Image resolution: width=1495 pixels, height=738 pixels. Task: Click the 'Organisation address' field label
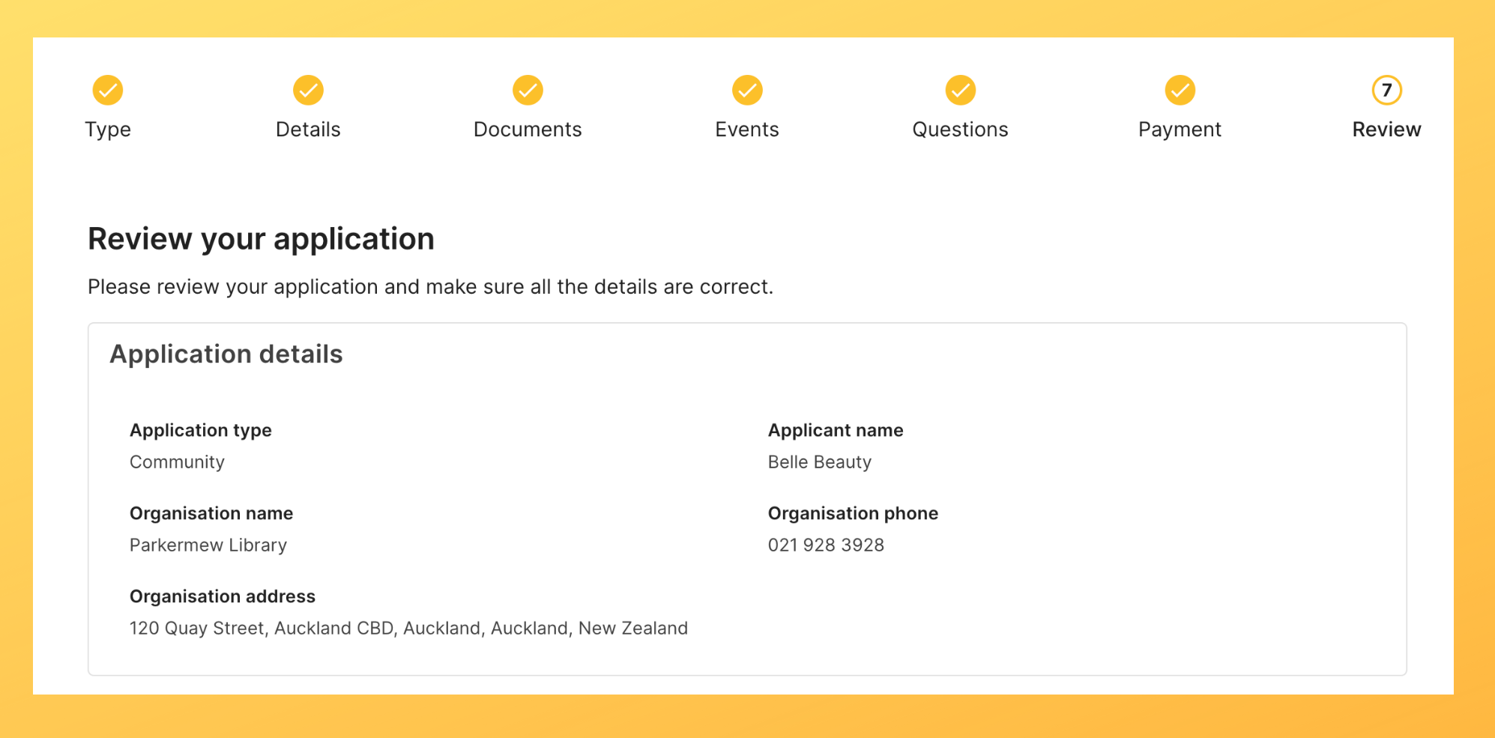click(x=223, y=597)
